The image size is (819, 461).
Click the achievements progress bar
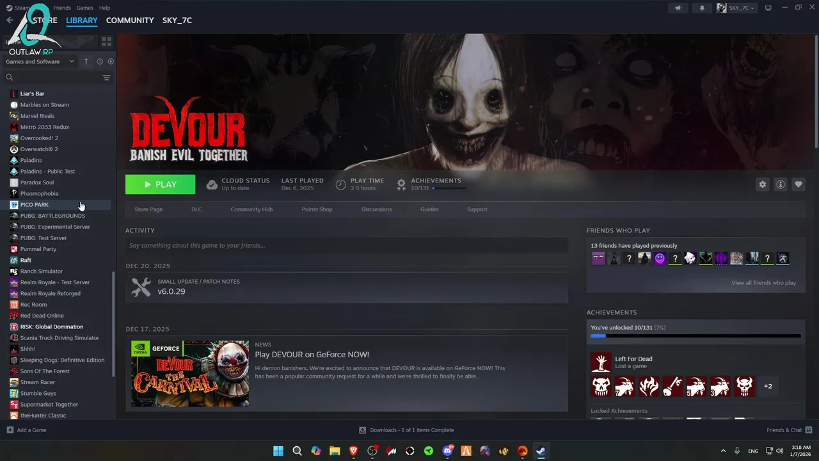point(696,336)
